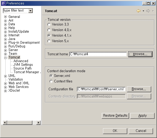The image size is (157, 138).
Task: Expand the Ant tree node
Action: pos(6,21)
